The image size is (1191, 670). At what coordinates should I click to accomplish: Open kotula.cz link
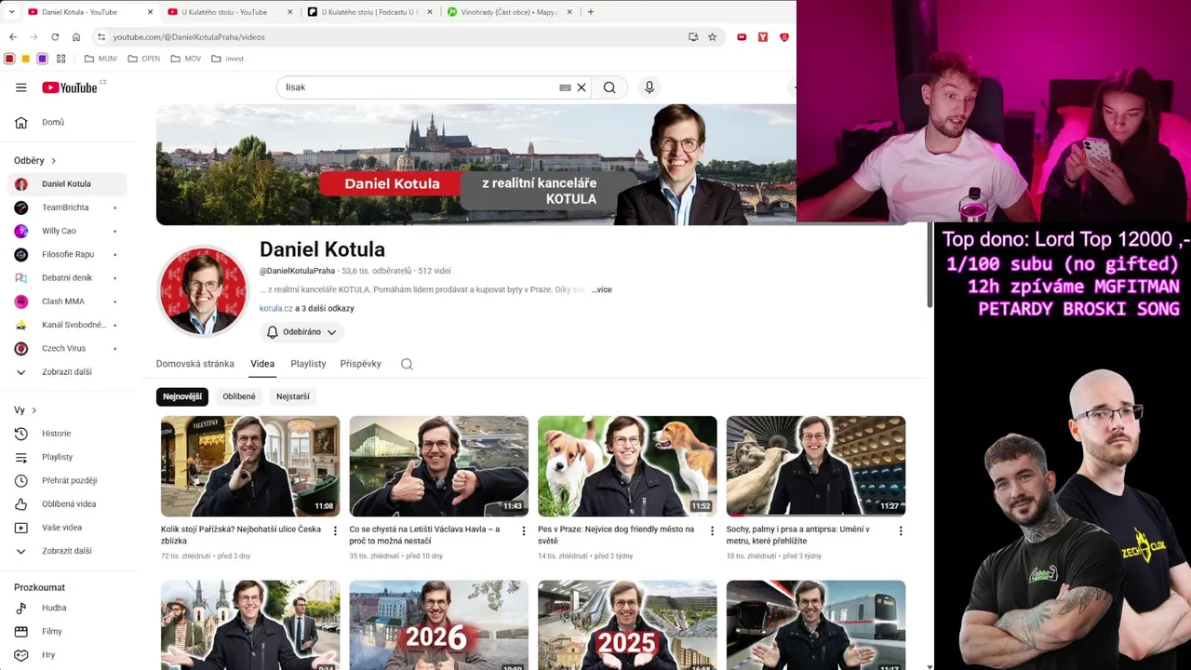(x=276, y=308)
